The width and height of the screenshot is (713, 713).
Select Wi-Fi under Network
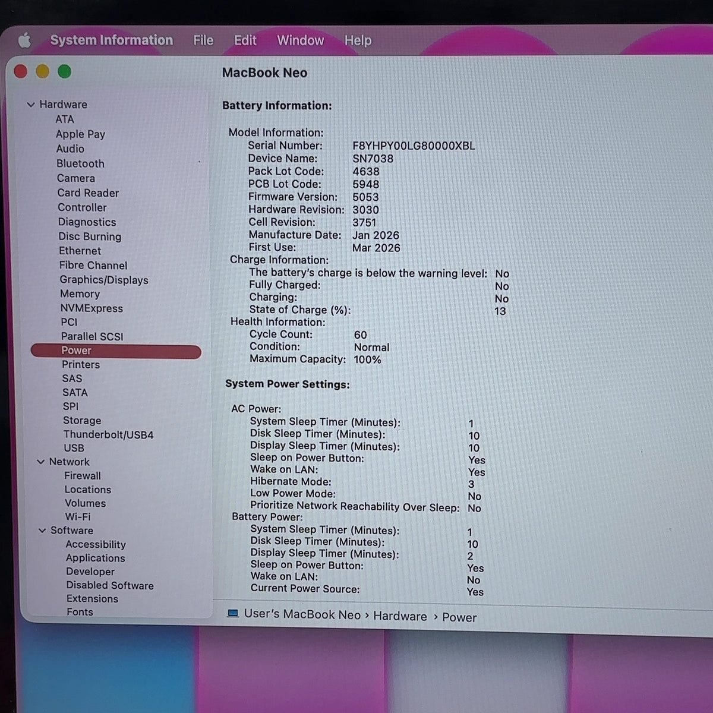(78, 517)
